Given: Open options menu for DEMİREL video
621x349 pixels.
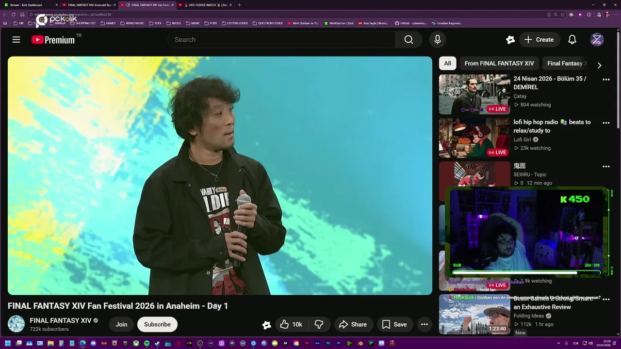Looking at the screenshot, I should pyautogui.click(x=606, y=79).
